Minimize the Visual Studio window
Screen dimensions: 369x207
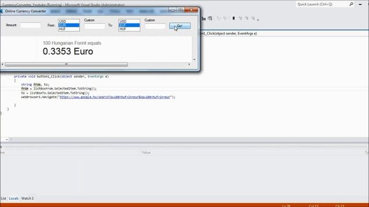pos(360,4)
